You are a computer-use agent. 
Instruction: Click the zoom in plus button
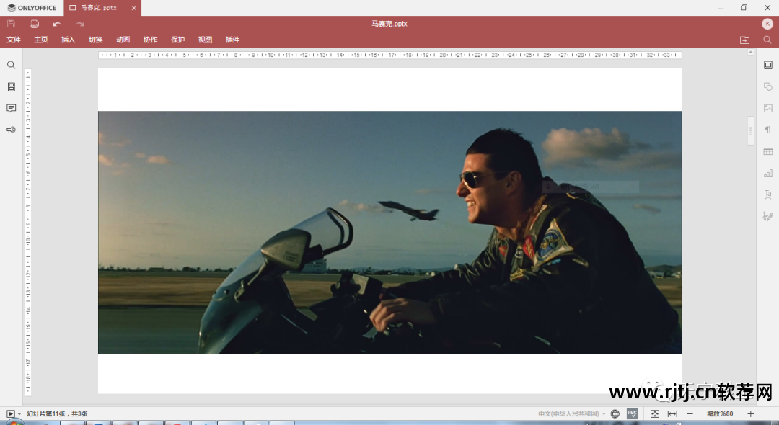click(x=750, y=413)
